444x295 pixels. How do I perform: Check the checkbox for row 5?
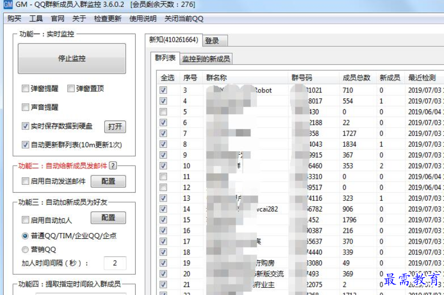point(163,112)
